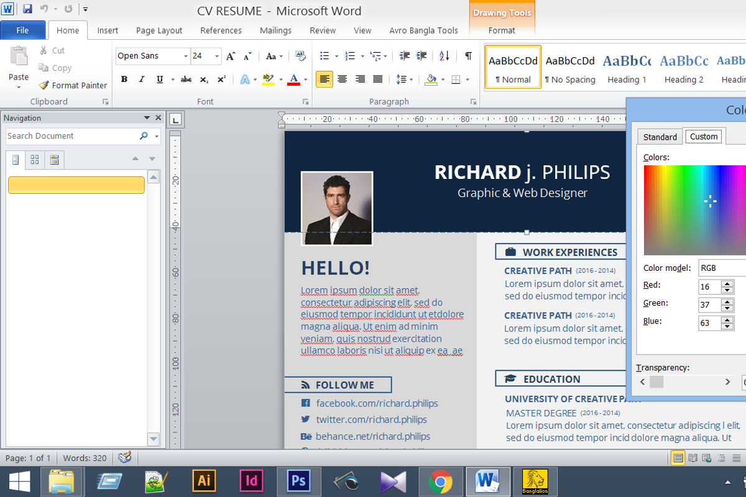Toggle Show paragraph marks

click(x=468, y=56)
